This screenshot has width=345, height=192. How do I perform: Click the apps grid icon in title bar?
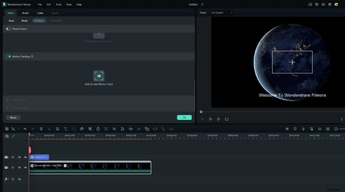[330, 4]
